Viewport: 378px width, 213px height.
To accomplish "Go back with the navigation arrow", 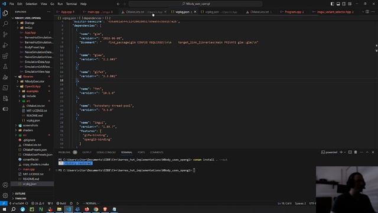I will [118, 4].
